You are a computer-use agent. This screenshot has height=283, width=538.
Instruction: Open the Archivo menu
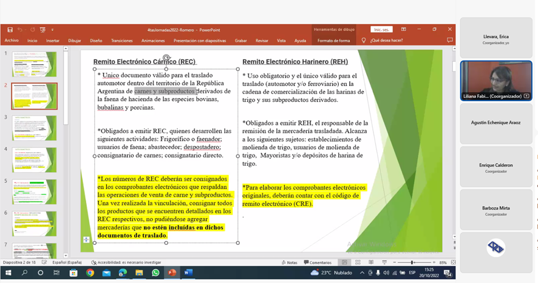pos(12,41)
